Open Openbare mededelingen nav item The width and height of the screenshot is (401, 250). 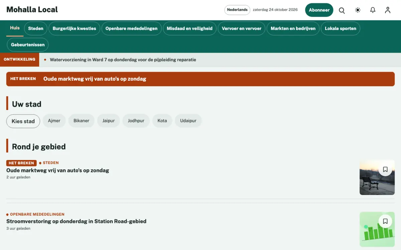pos(131,29)
